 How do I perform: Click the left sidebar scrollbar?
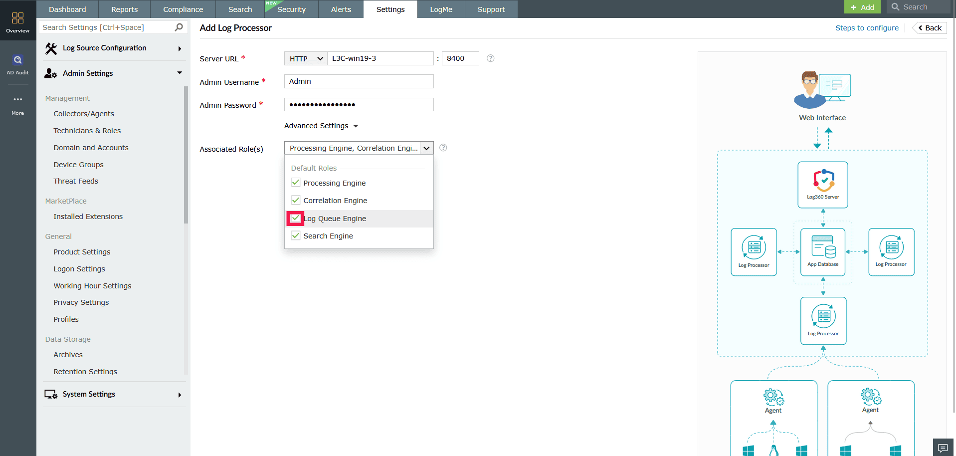pyautogui.click(x=186, y=155)
